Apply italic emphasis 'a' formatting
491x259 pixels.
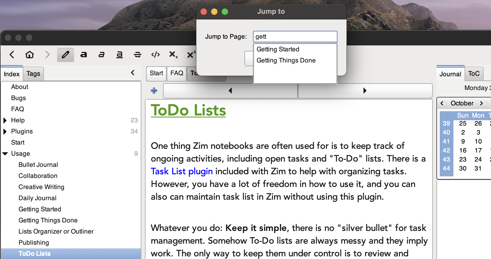pos(102,55)
